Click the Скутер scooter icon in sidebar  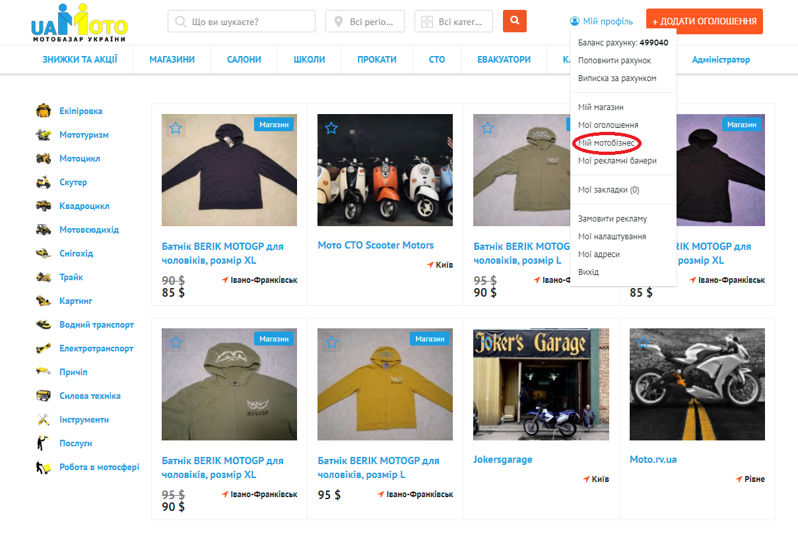(x=44, y=182)
